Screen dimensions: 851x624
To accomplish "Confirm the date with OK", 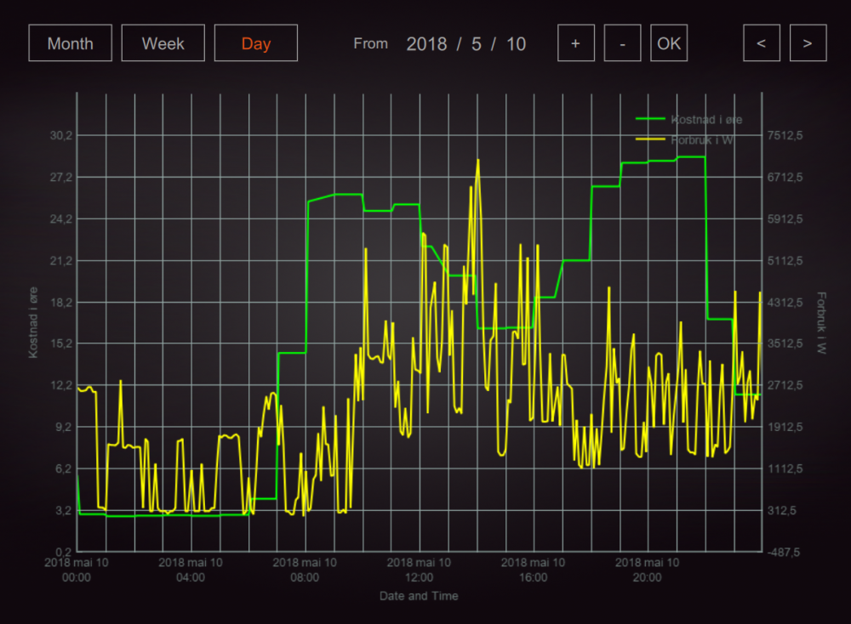I will point(669,43).
